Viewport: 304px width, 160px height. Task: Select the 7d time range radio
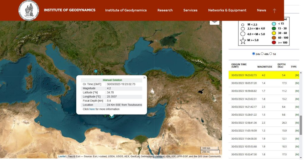pos(270,54)
